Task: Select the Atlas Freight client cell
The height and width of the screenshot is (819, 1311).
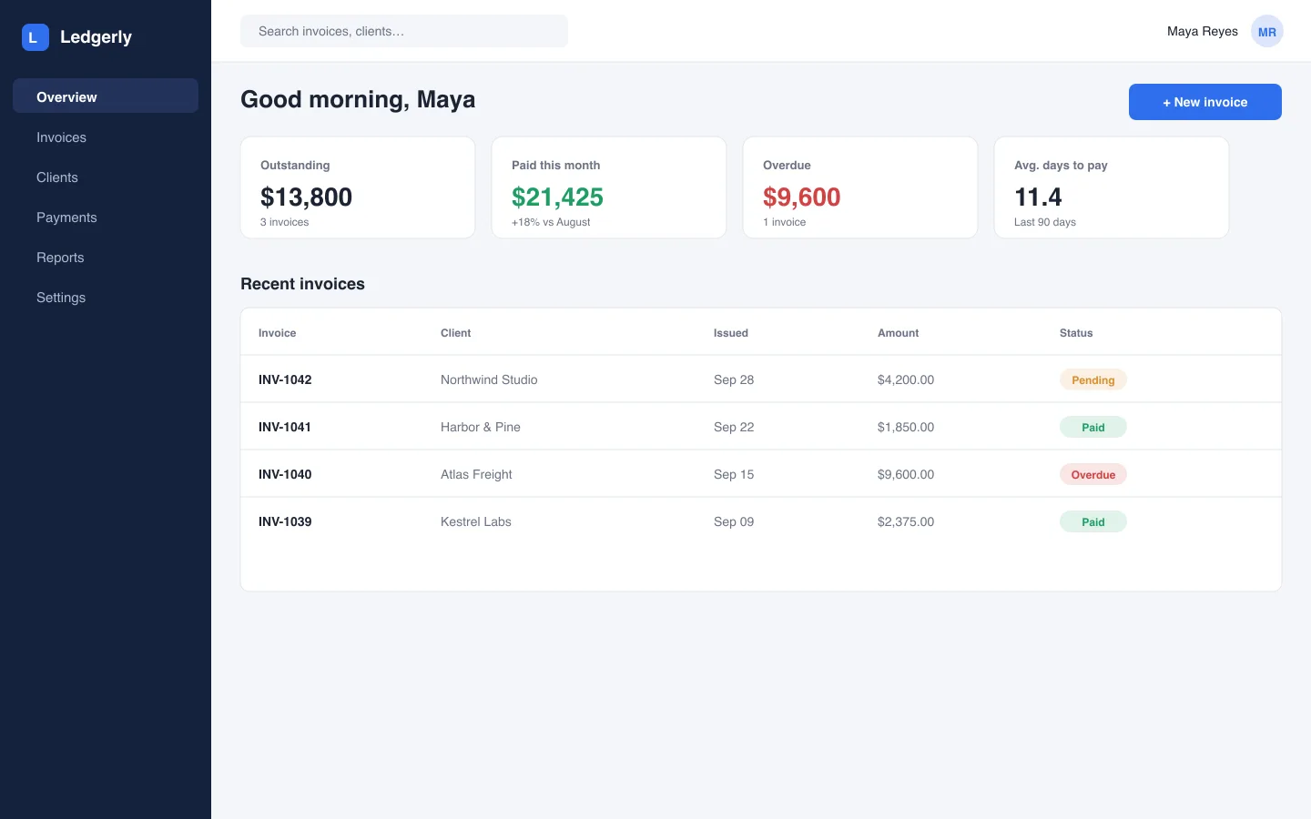Action: (476, 474)
